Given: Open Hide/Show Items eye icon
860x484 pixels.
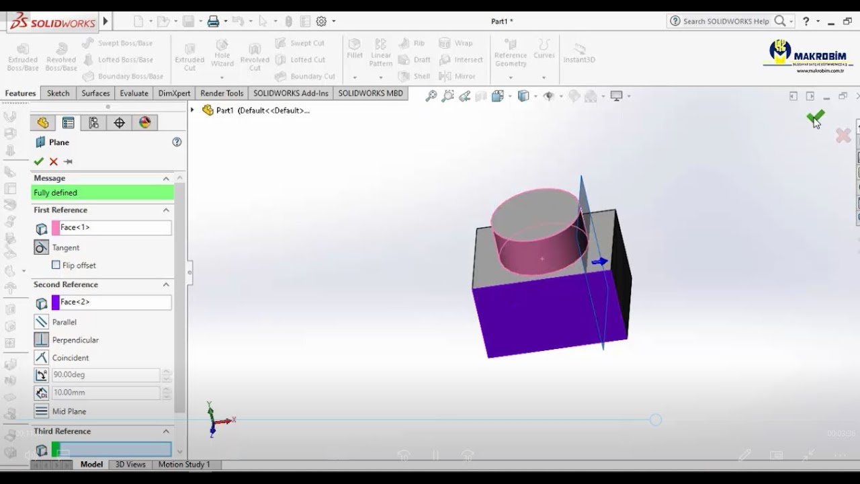Looking at the screenshot, I should click(548, 96).
